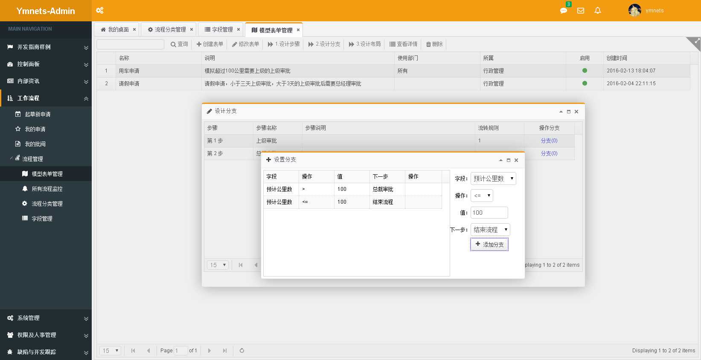Click 分支(0) link for 第 2 步
Viewport: 701px width, 360px height.
pyautogui.click(x=549, y=153)
